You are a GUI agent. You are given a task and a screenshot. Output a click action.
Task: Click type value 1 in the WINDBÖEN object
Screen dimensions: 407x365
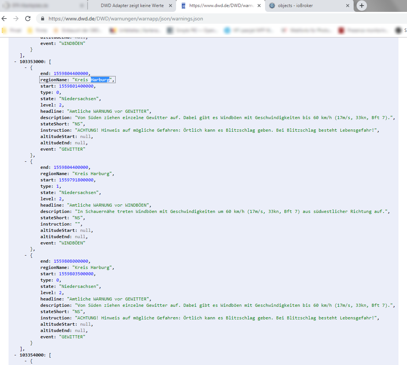click(57, 186)
